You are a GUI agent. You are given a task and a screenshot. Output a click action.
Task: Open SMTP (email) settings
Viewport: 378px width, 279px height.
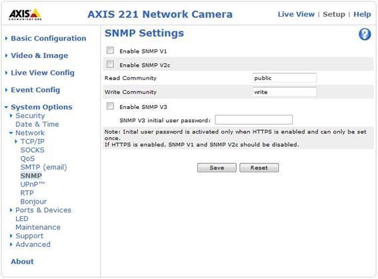[x=43, y=168]
